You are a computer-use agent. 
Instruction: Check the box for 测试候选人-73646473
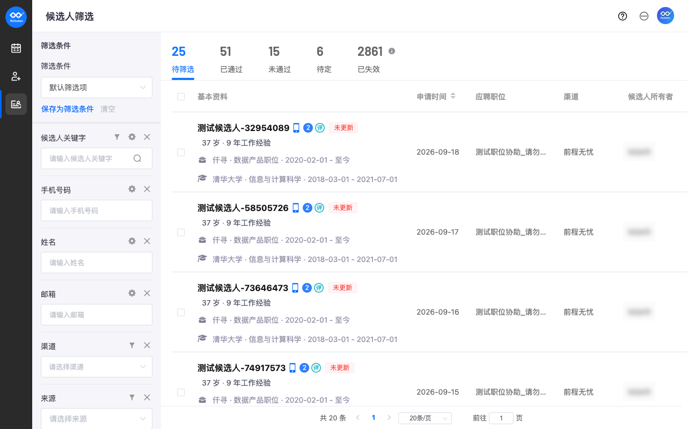[x=181, y=312]
